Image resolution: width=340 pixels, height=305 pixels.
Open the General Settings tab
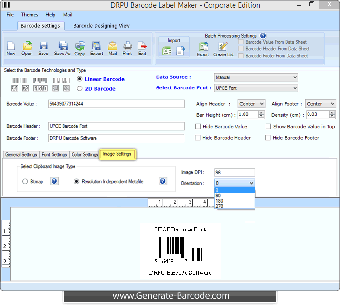(x=21, y=155)
